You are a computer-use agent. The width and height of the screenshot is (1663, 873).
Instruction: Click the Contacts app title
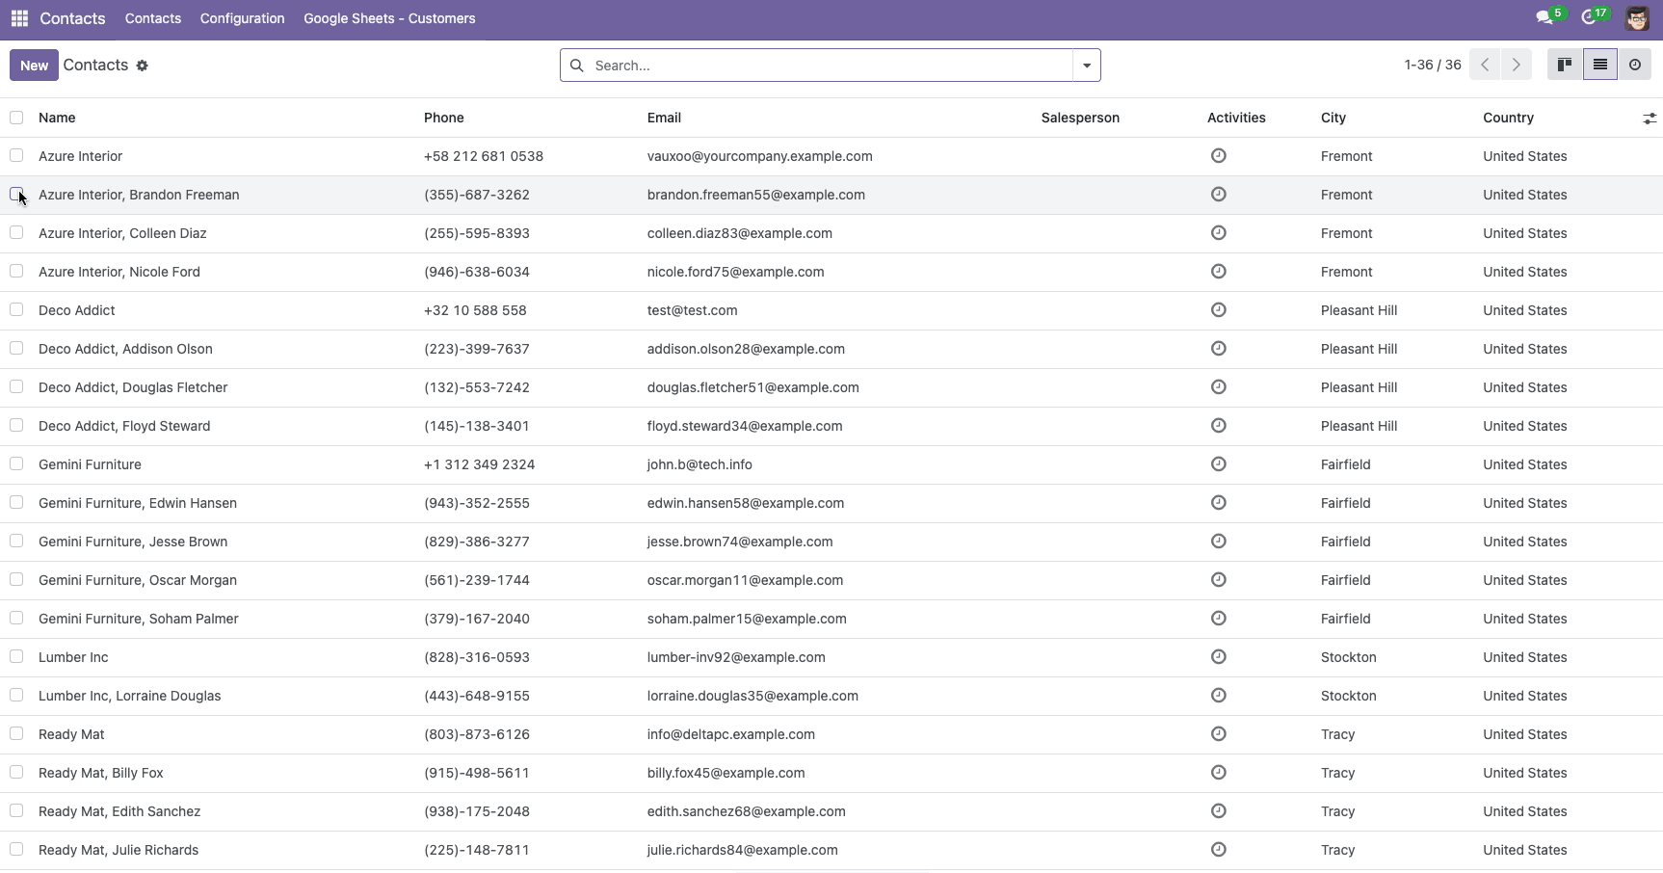click(x=72, y=18)
